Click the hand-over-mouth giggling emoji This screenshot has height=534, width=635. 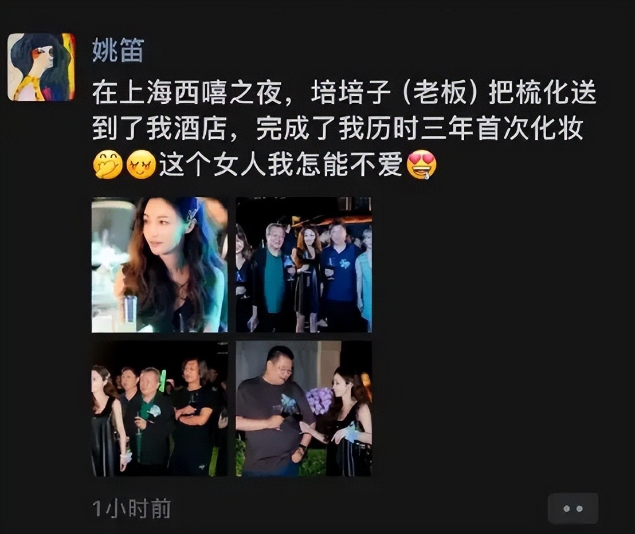108,164
